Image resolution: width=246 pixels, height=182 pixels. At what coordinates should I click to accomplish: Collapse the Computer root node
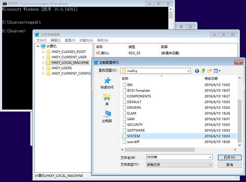[38, 46]
